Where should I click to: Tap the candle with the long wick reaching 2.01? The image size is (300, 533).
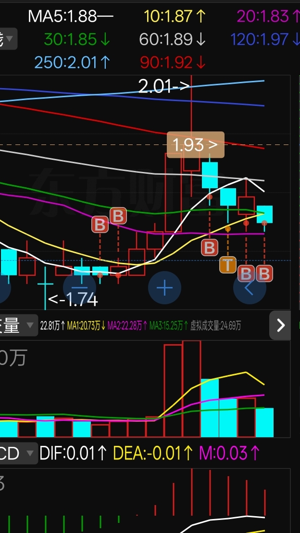[x=191, y=136]
